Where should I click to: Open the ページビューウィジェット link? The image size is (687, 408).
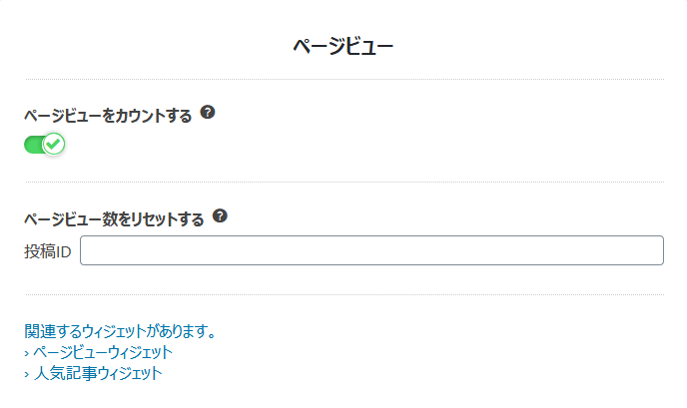coord(103,352)
